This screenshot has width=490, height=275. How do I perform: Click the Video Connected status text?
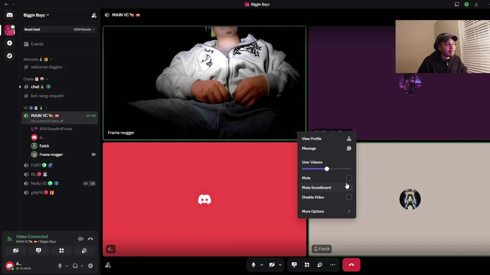(x=32, y=237)
